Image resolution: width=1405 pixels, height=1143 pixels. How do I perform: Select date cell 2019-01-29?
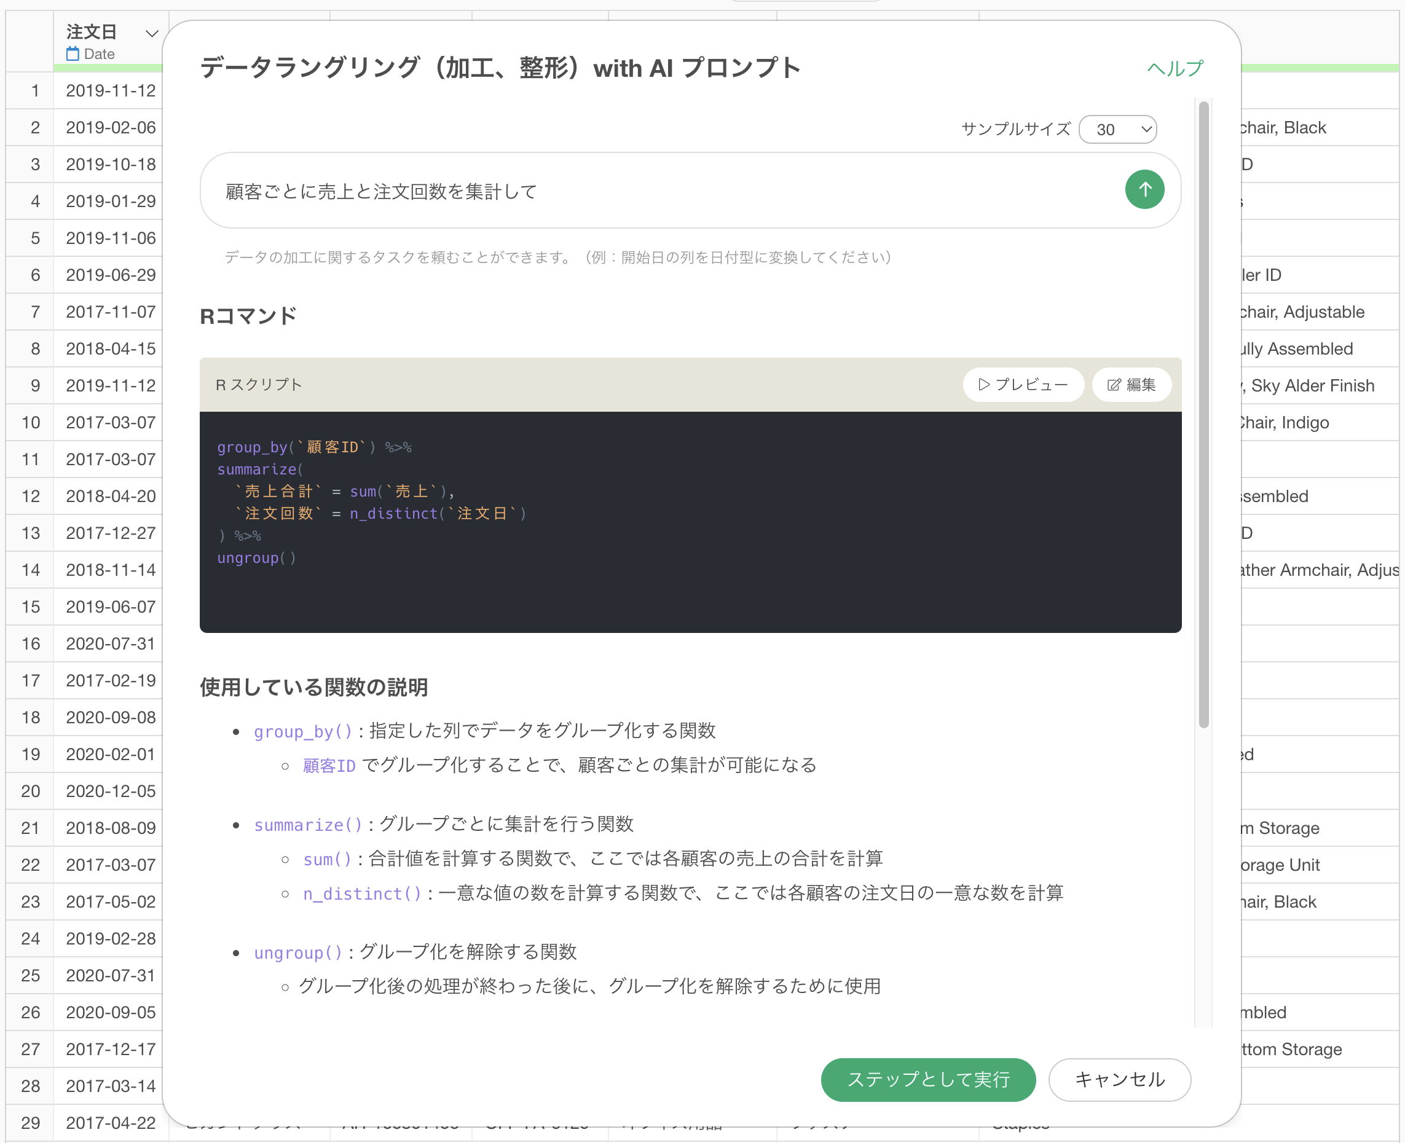[x=111, y=201]
